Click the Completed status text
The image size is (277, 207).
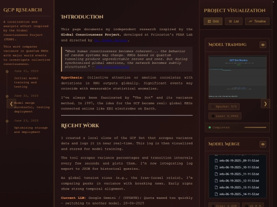pos(221,127)
